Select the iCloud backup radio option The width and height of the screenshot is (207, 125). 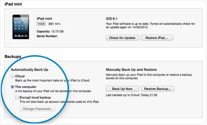pos(12,76)
